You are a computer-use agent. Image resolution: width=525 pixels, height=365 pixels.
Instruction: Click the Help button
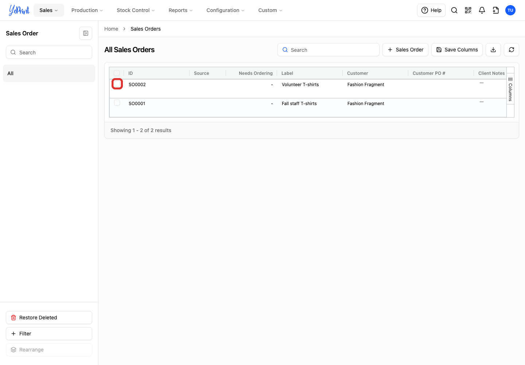pos(431,10)
